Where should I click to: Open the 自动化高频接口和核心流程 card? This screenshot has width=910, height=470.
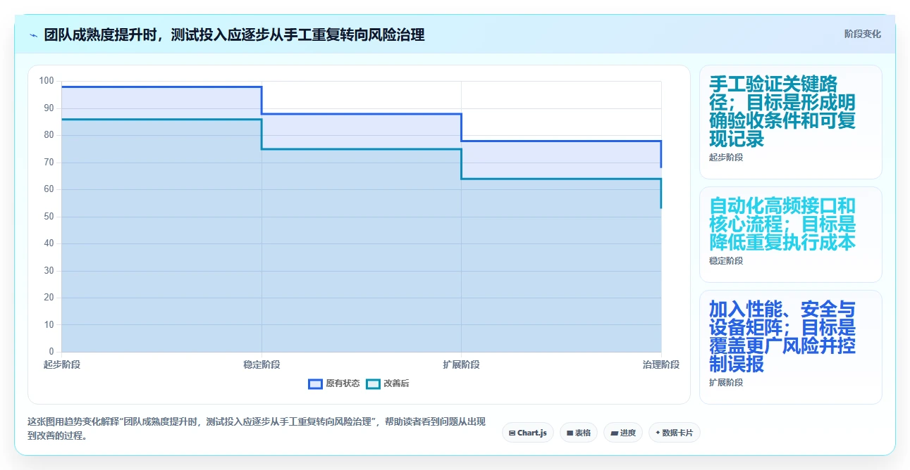[790, 234]
